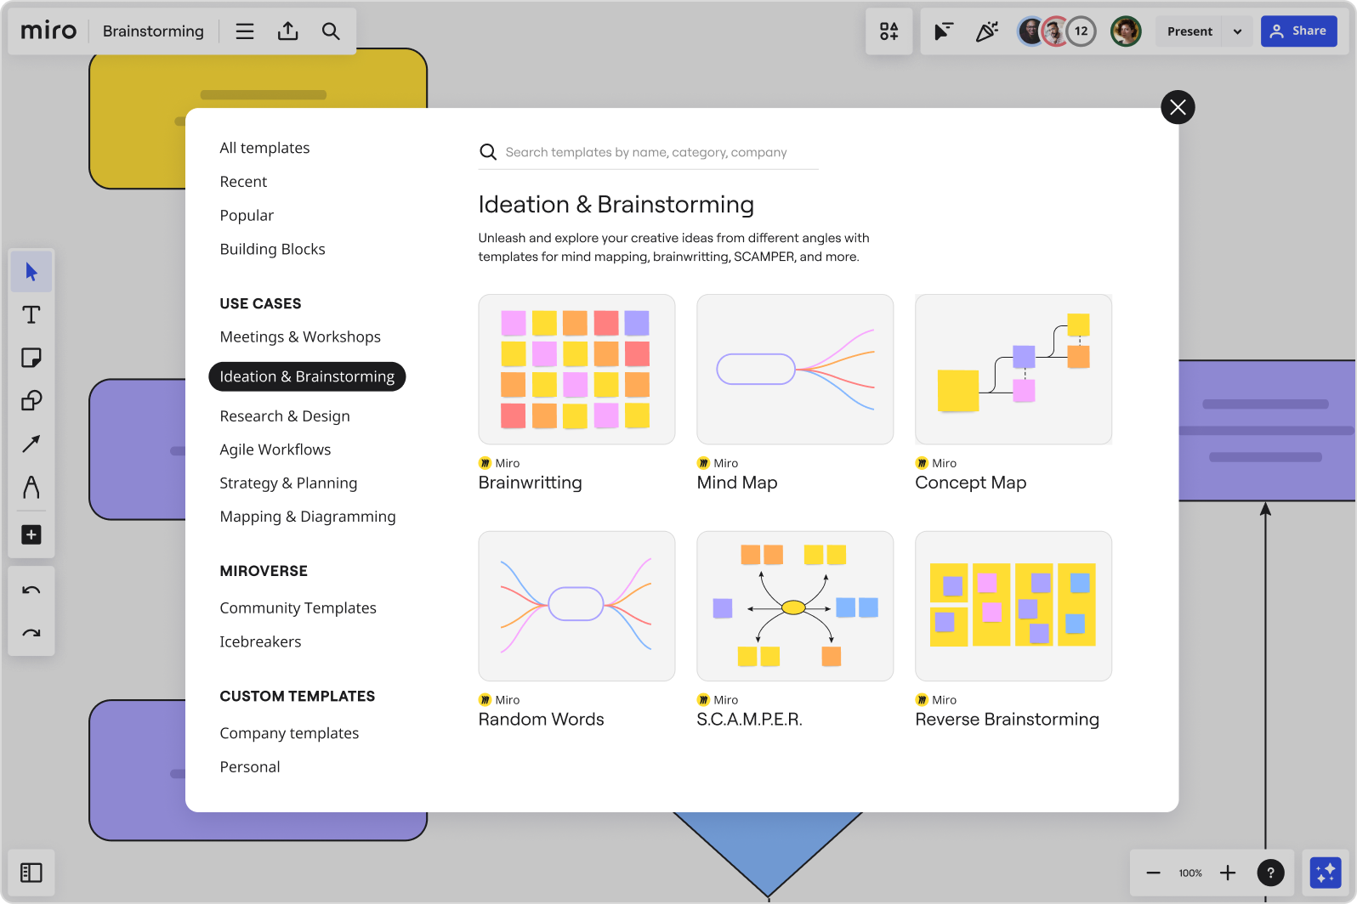This screenshot has height=904, width=1357.
Task: Click the Reverse Brainstorming template title
Action: click(1008, 720)
